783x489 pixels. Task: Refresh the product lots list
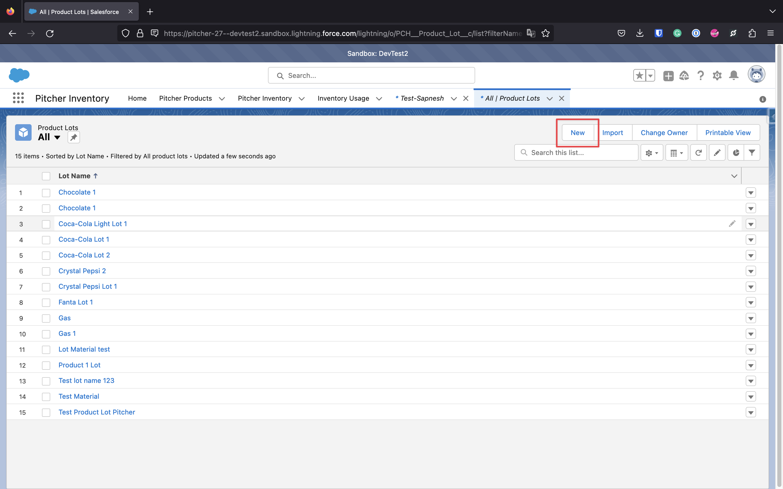click(x=698, y=153)
